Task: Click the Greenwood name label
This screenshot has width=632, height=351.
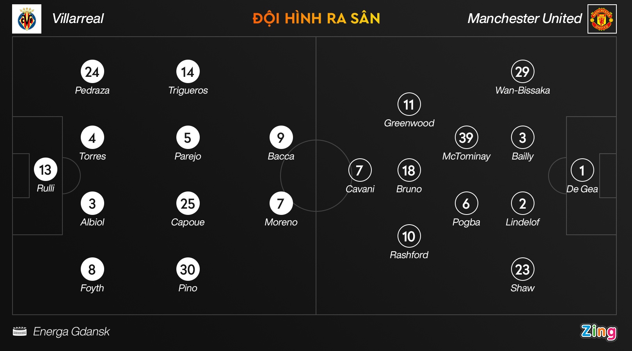Action: 409,123
